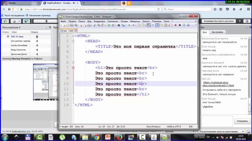252x141 pixels.
Task: Click the desktop sharing preview thumbnail
Action: pos(45,82)
